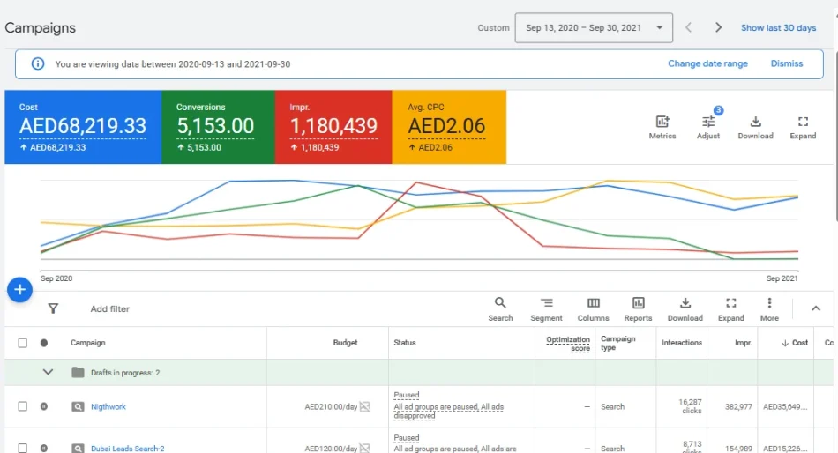Open the Paused status dropdown for Nigthwork
838x453 pixels.
(x=406, y=395)
